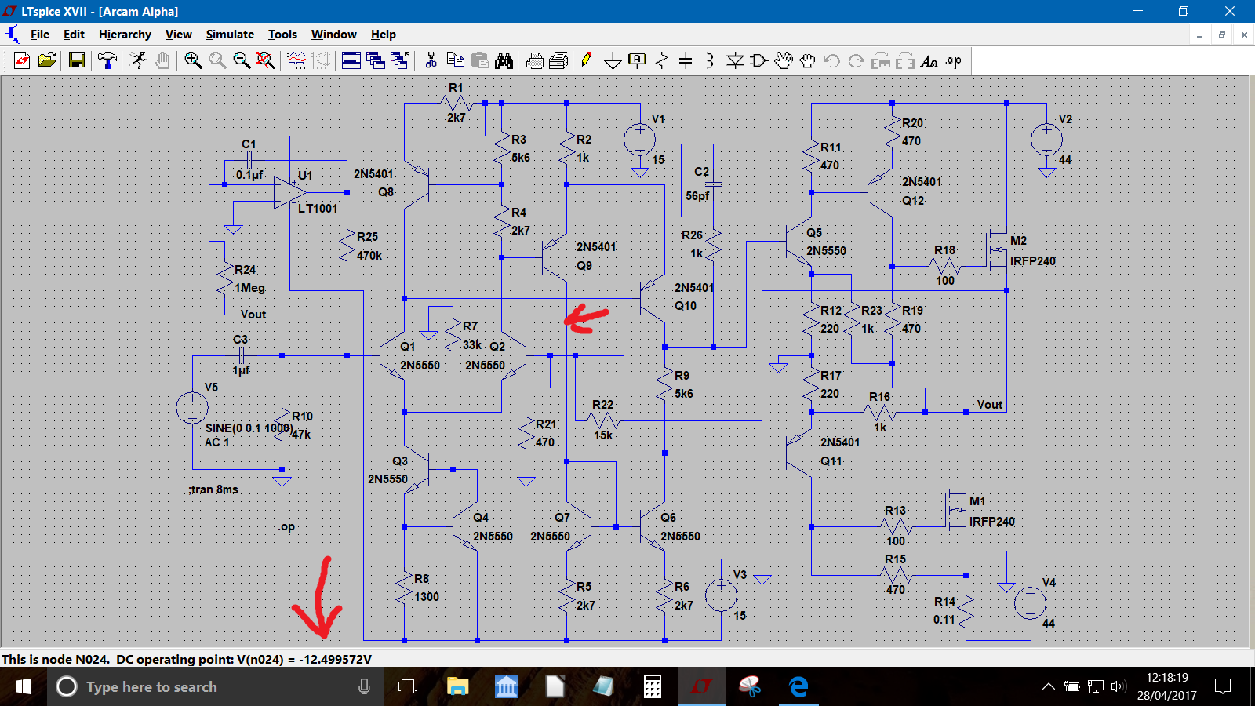Click the Paste clipboard icon
1255x706 pixels.
(479, 60)
